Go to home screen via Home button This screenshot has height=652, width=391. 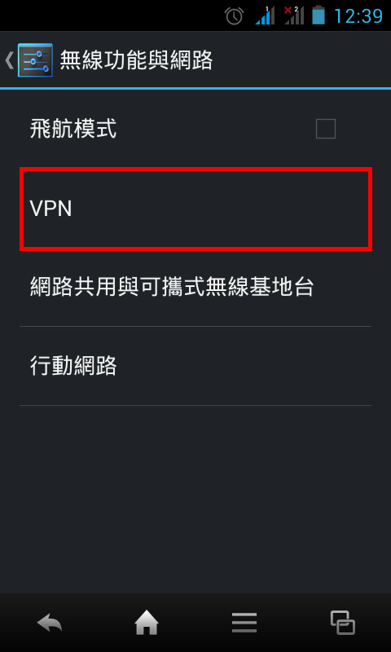point(147,623)
